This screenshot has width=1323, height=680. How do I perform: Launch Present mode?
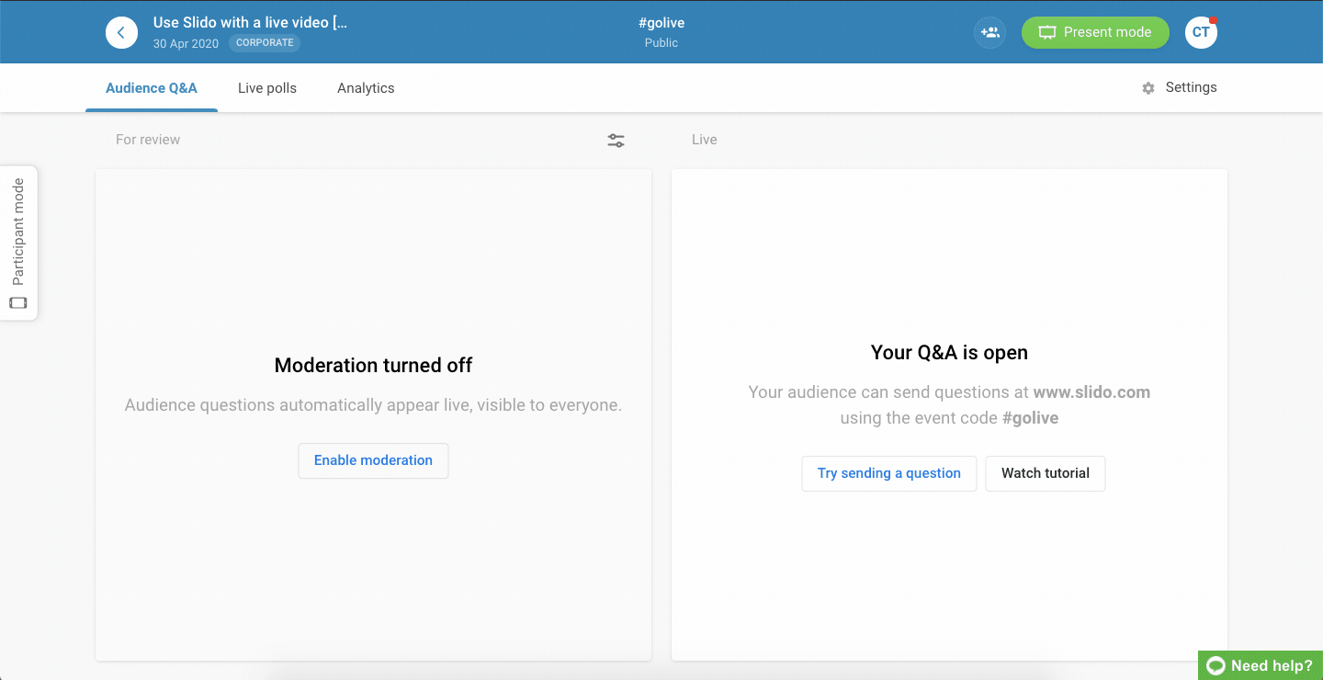click(1095, 32)
